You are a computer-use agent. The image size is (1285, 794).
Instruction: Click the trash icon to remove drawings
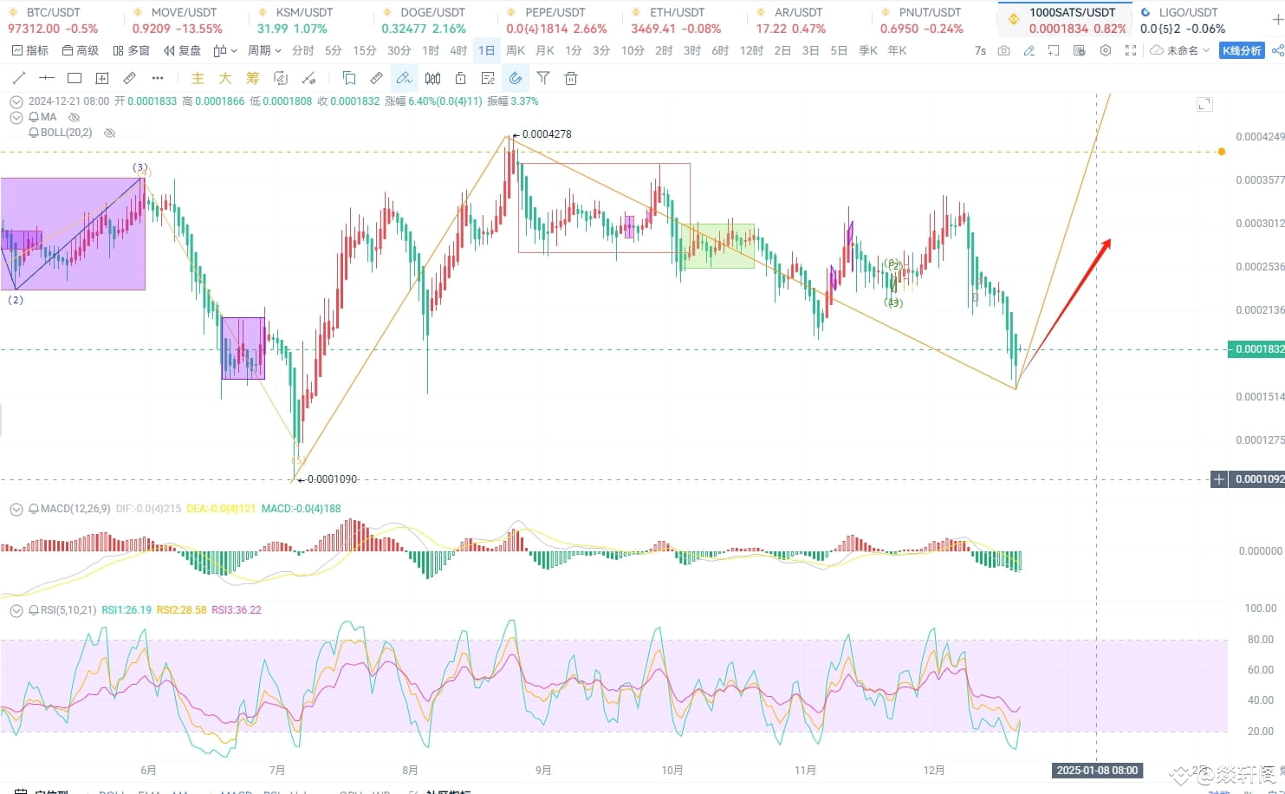(570, 78)
